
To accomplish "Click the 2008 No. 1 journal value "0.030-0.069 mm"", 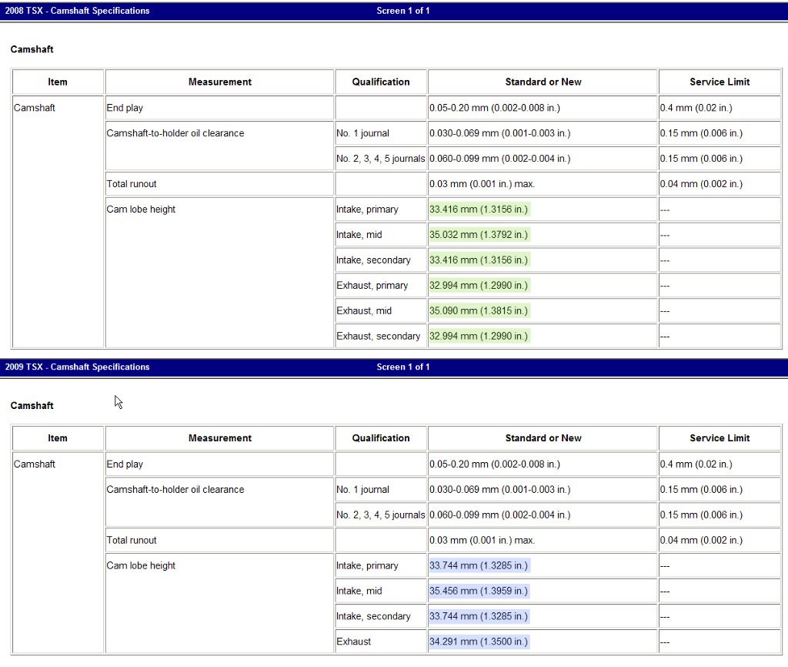I will click(500, 133).
